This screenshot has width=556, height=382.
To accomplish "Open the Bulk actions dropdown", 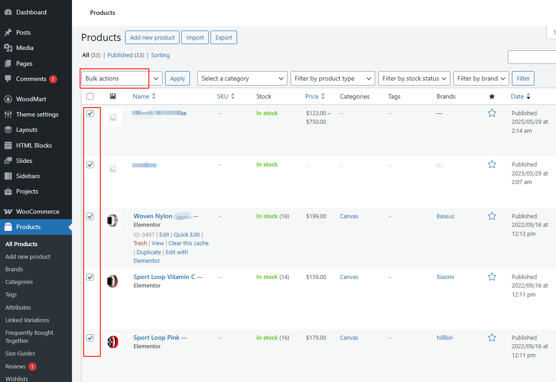I will (121, 78).
